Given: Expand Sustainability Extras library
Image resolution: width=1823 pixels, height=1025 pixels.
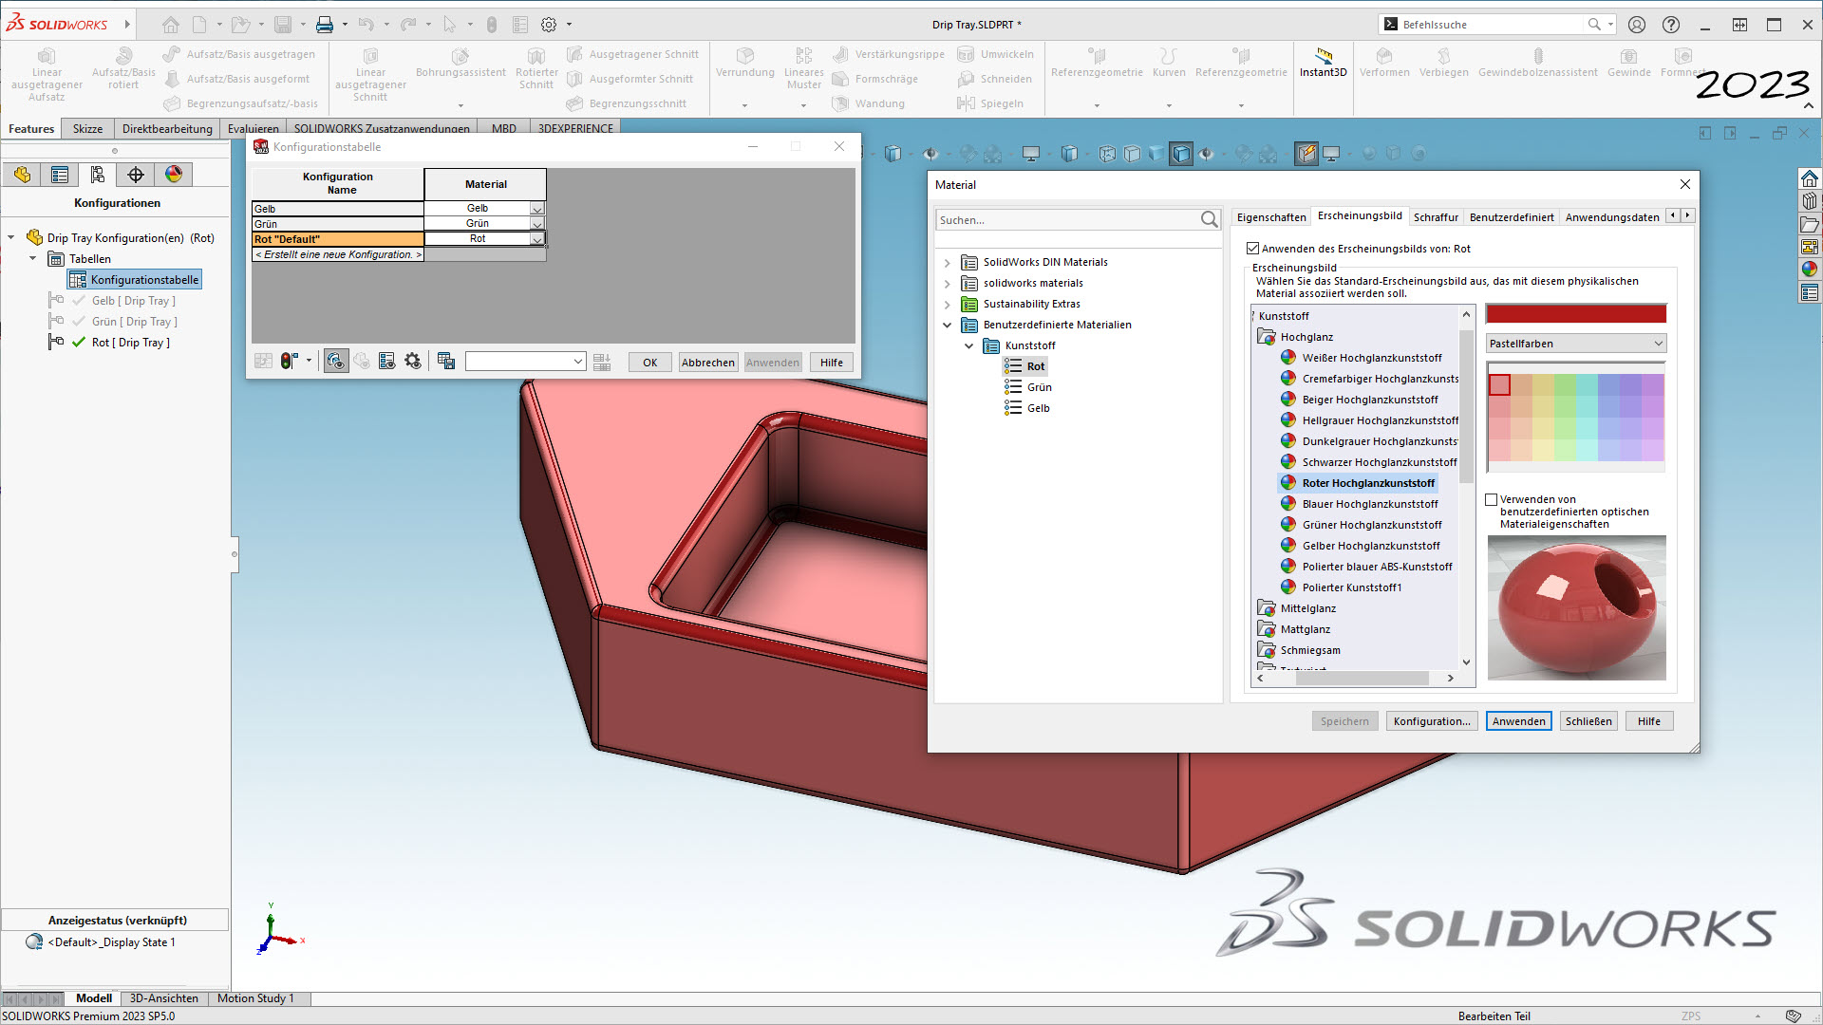Looking at the screenshot, I should pos(947,305).
